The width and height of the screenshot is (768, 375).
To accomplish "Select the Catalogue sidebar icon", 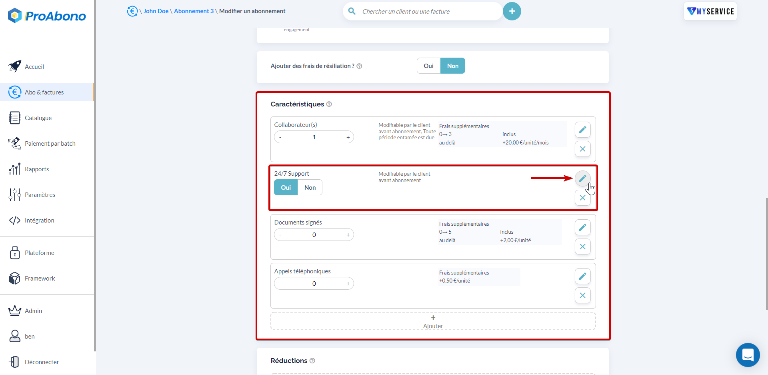I will (x=14, y=118).
